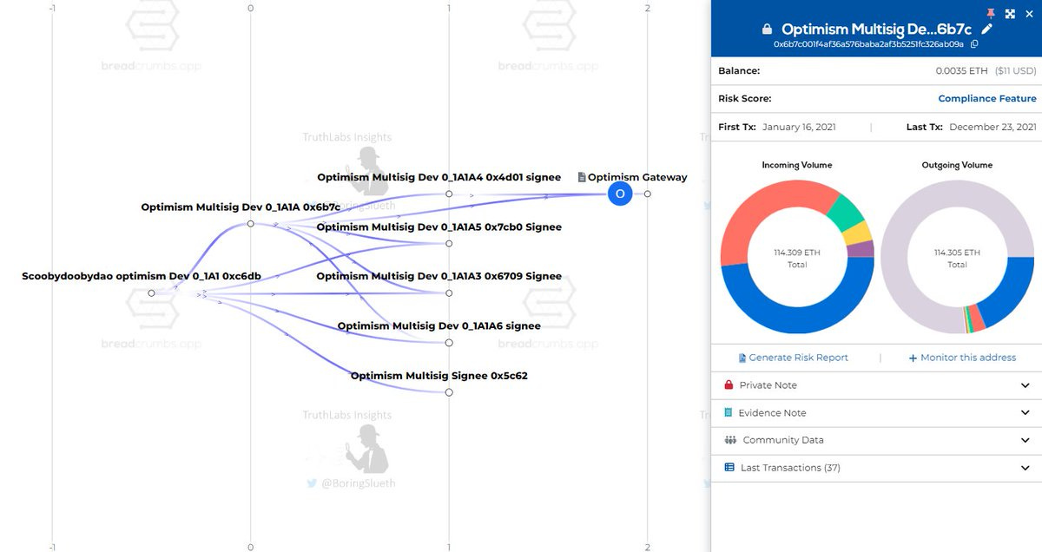Select the 0_1A1A4 0x4d01 signee node circle
The image size is (1042, 552).
pyautogui.click(x=449, y=194)
